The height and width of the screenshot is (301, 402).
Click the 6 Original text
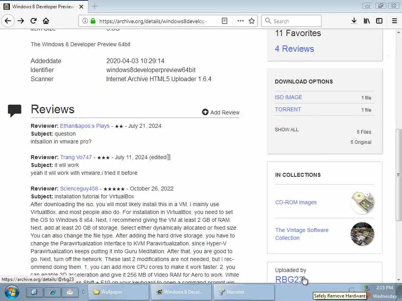tap(361, 142)
